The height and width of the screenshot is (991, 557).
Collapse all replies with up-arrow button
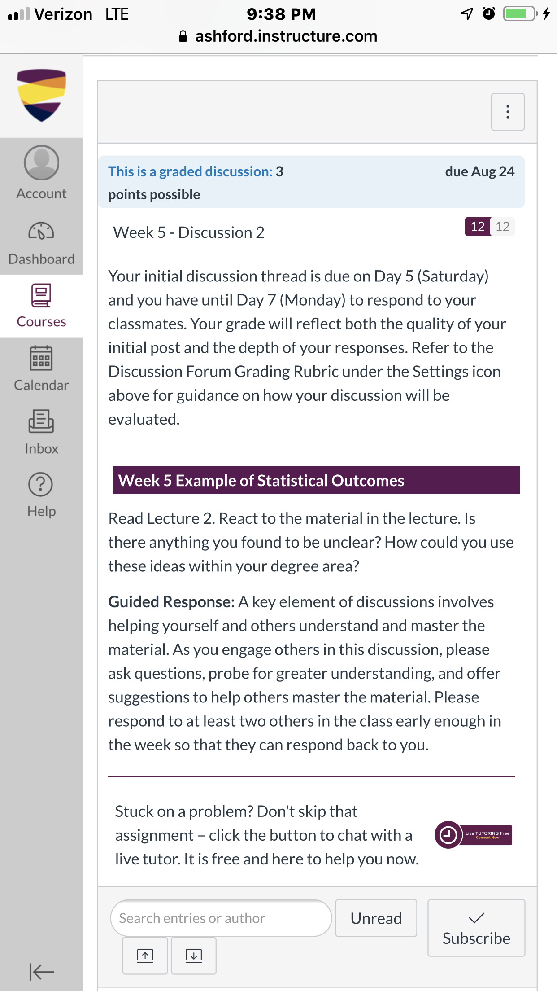click(x=145, y=956)
